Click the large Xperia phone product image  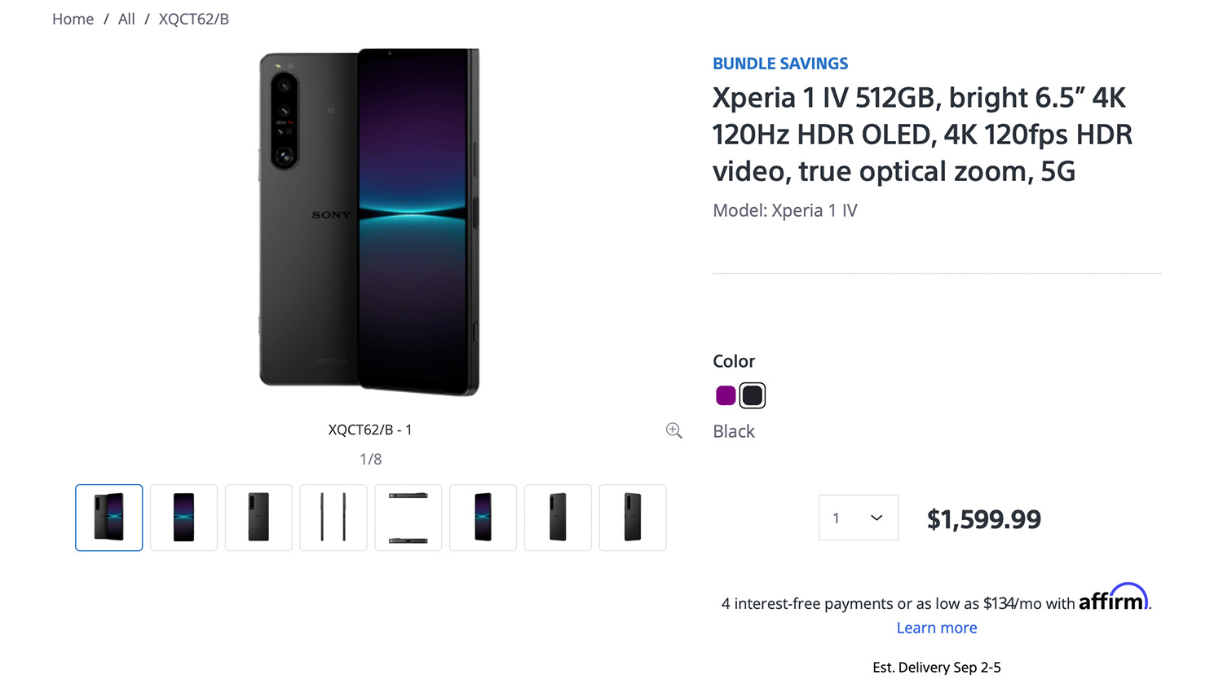click(369, 222)
